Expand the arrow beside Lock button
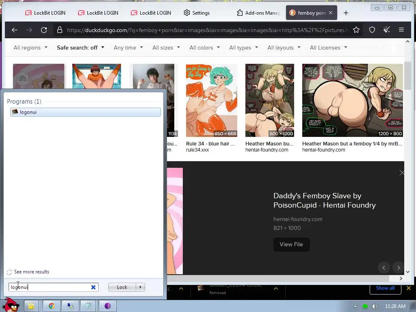The image size is (416, 312). coord(140,287)
